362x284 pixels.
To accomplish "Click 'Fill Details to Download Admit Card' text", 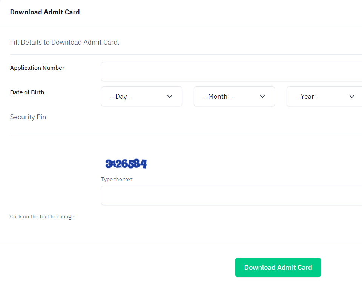I will 64,42.
